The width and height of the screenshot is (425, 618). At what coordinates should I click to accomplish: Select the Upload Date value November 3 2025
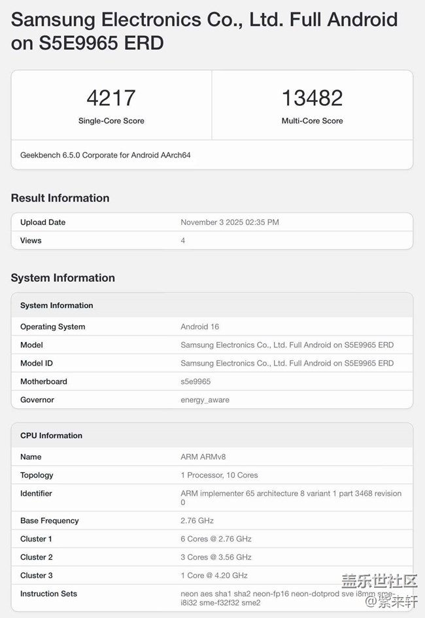[229, 222]
